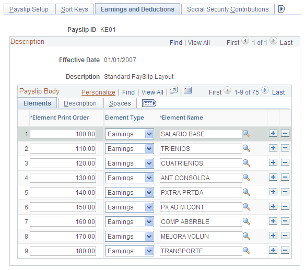Screen dimensions: 305x270
Task: Click View All in Payslip Body header
Action: point(152,92)
